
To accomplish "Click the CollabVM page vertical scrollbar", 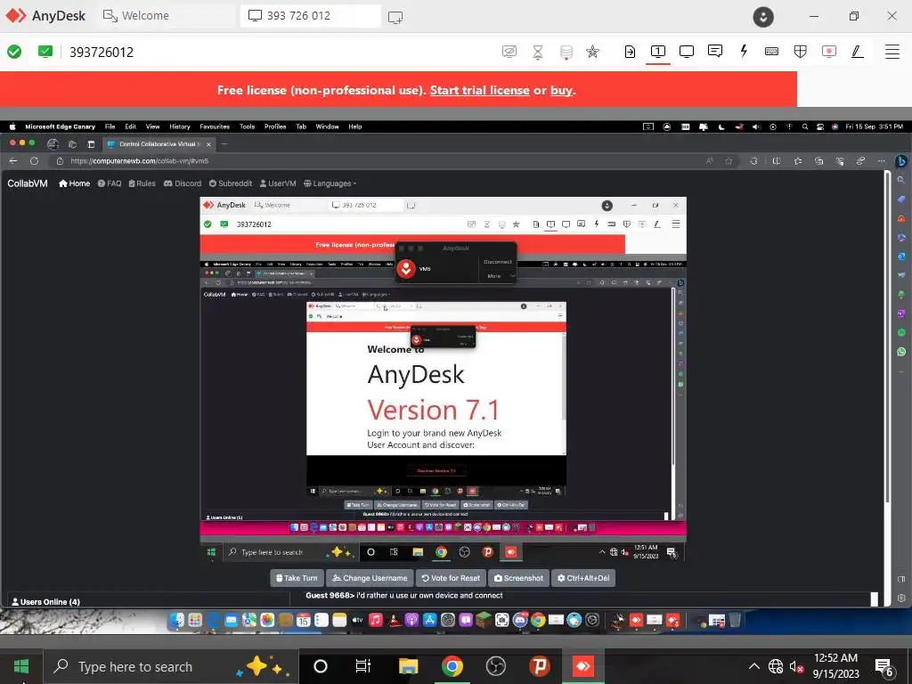I will 887,338.
